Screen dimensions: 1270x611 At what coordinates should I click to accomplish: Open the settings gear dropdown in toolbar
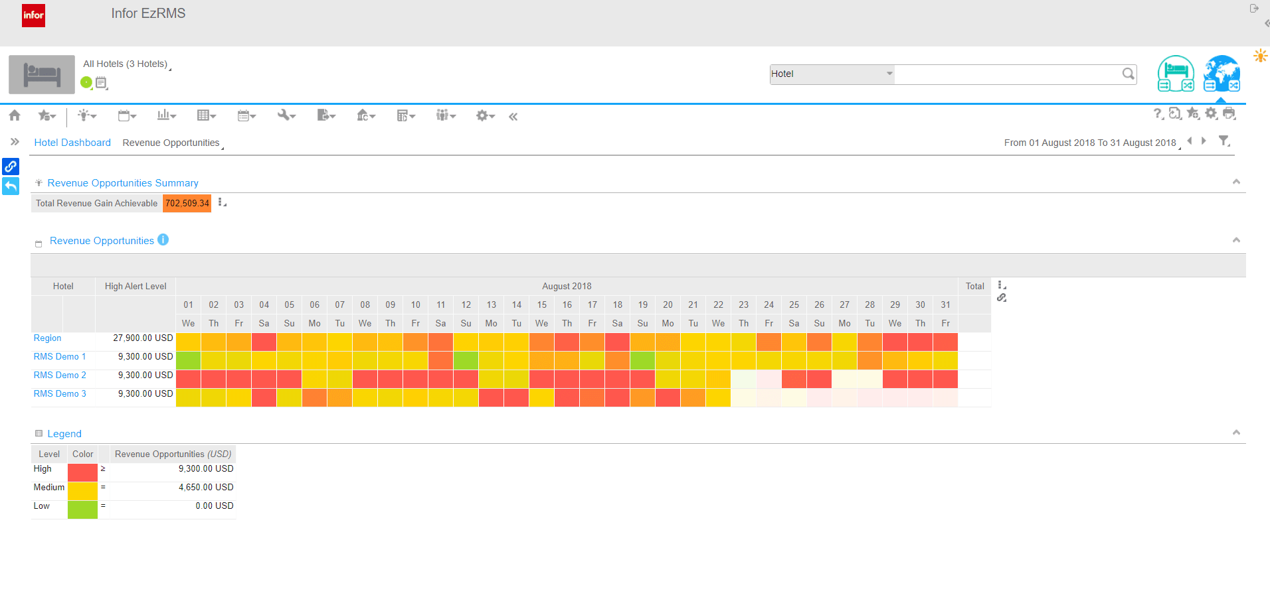point(484,115)
